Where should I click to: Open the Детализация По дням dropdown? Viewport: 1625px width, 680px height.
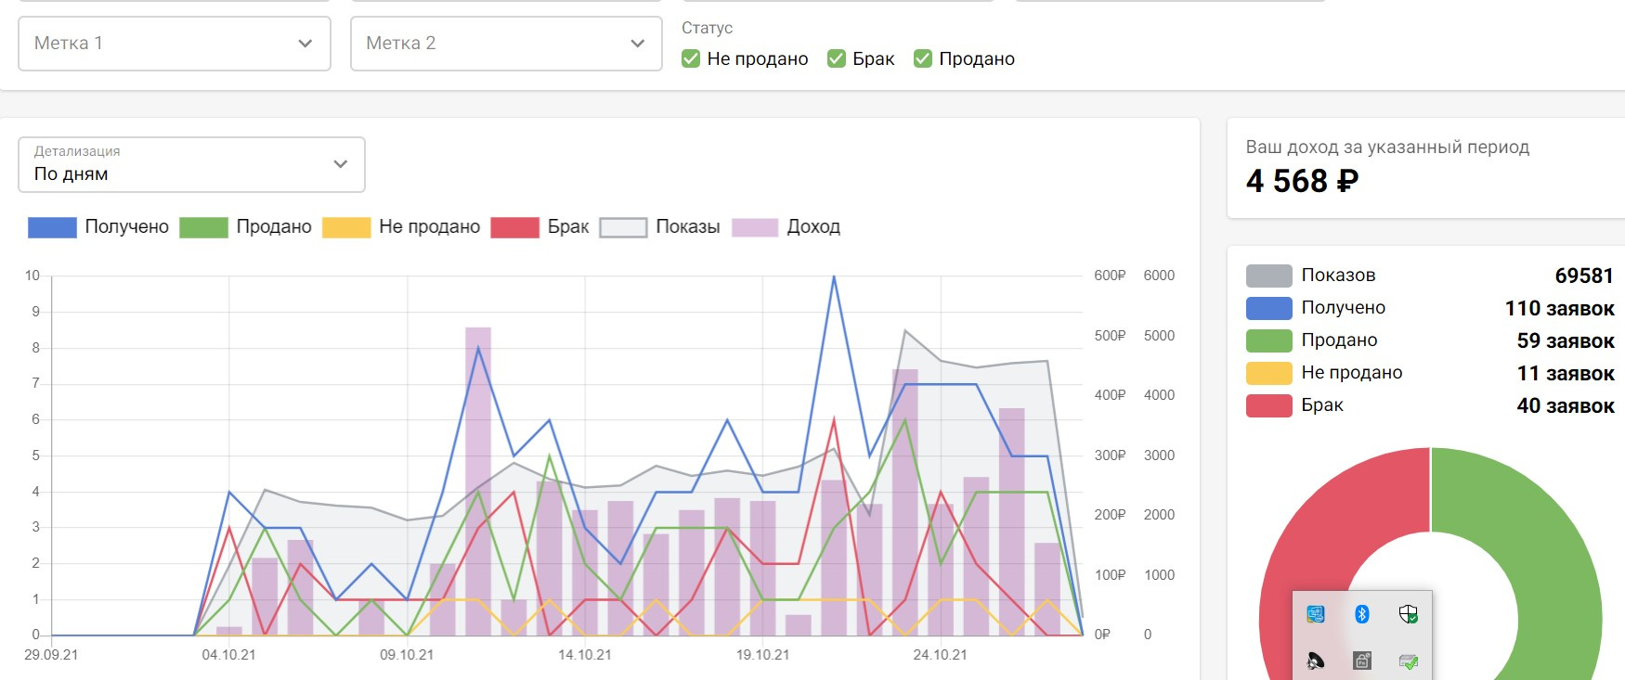191,165
